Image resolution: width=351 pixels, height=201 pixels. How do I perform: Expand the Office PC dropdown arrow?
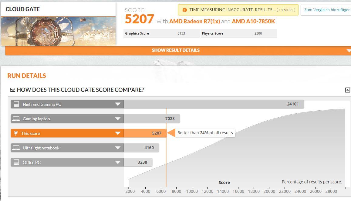118,162
